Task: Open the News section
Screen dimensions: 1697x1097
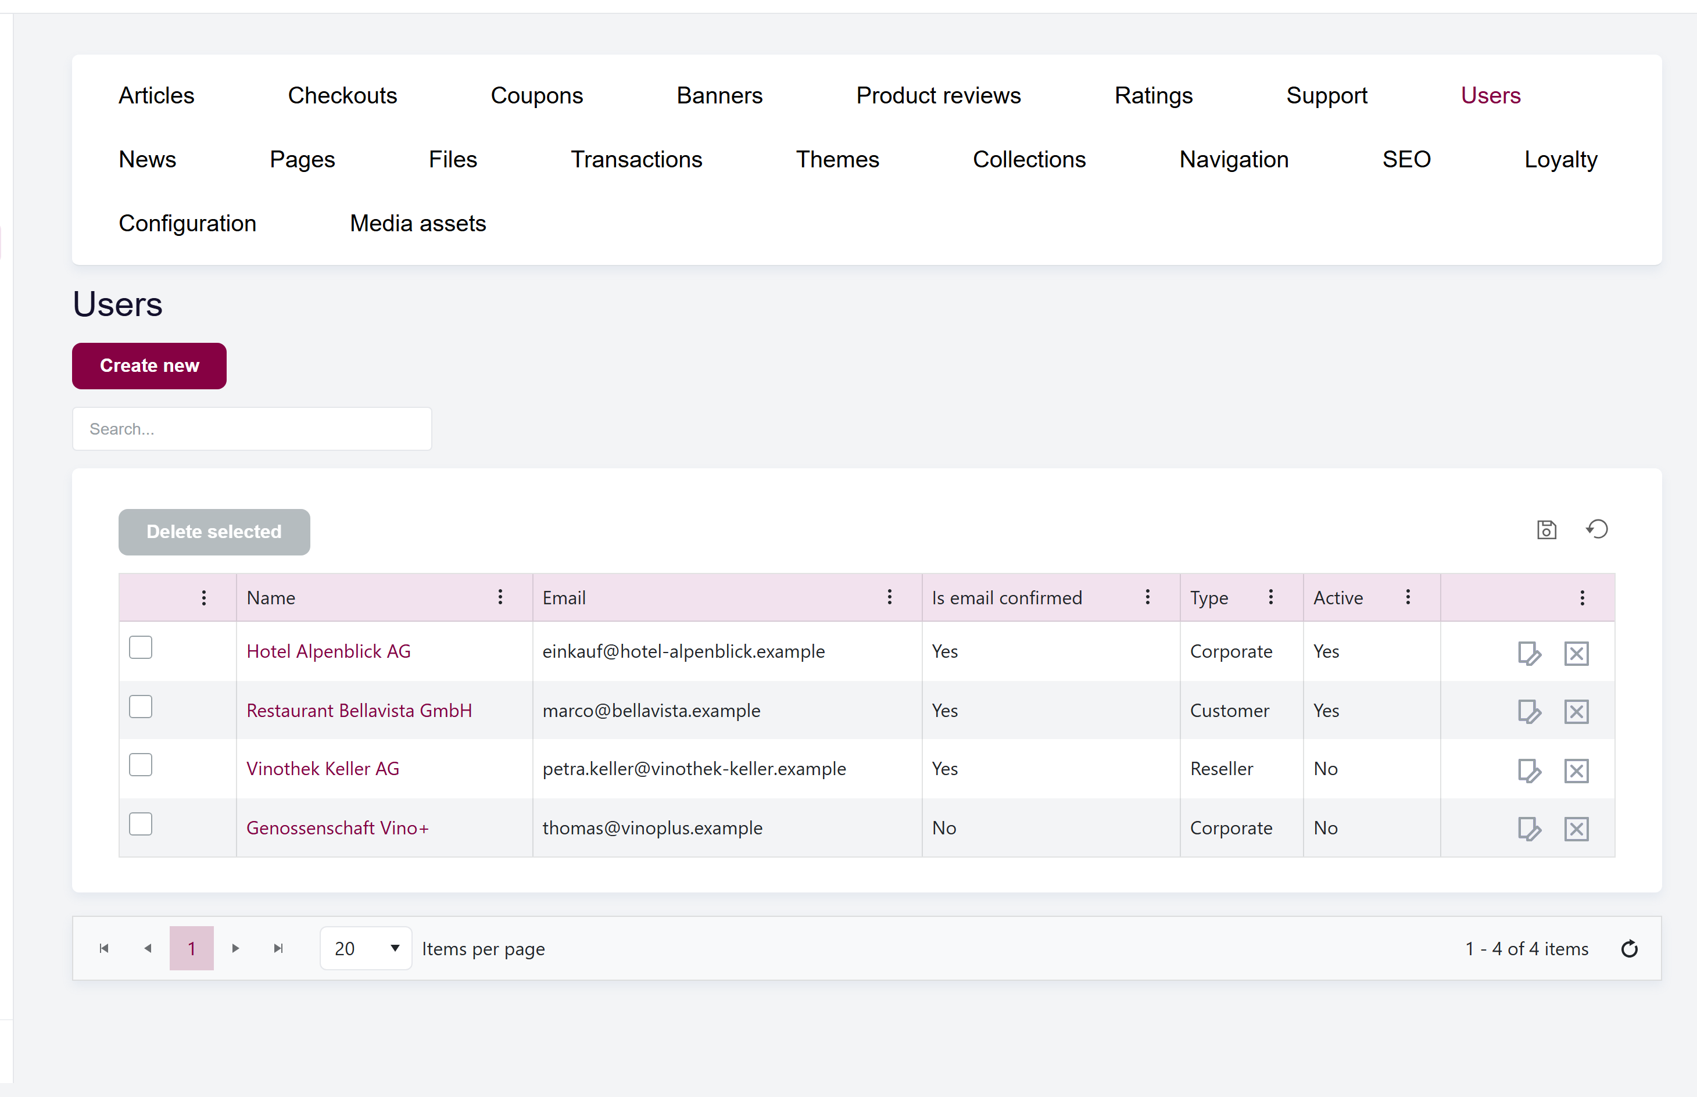Action: pyautogui.click(x=147, y=160)
